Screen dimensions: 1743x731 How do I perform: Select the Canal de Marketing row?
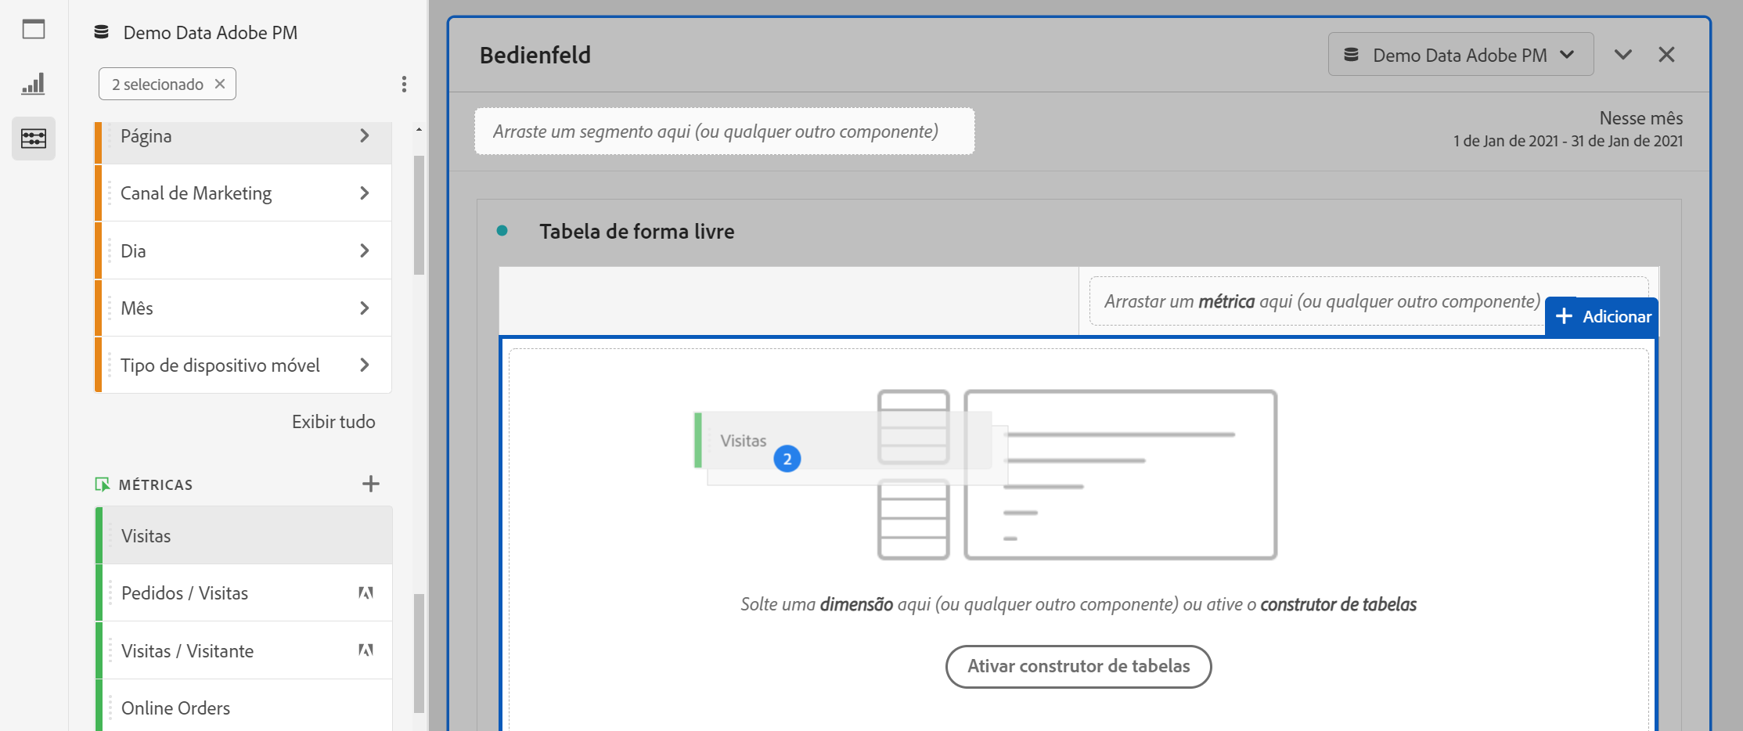click(243, 193)
